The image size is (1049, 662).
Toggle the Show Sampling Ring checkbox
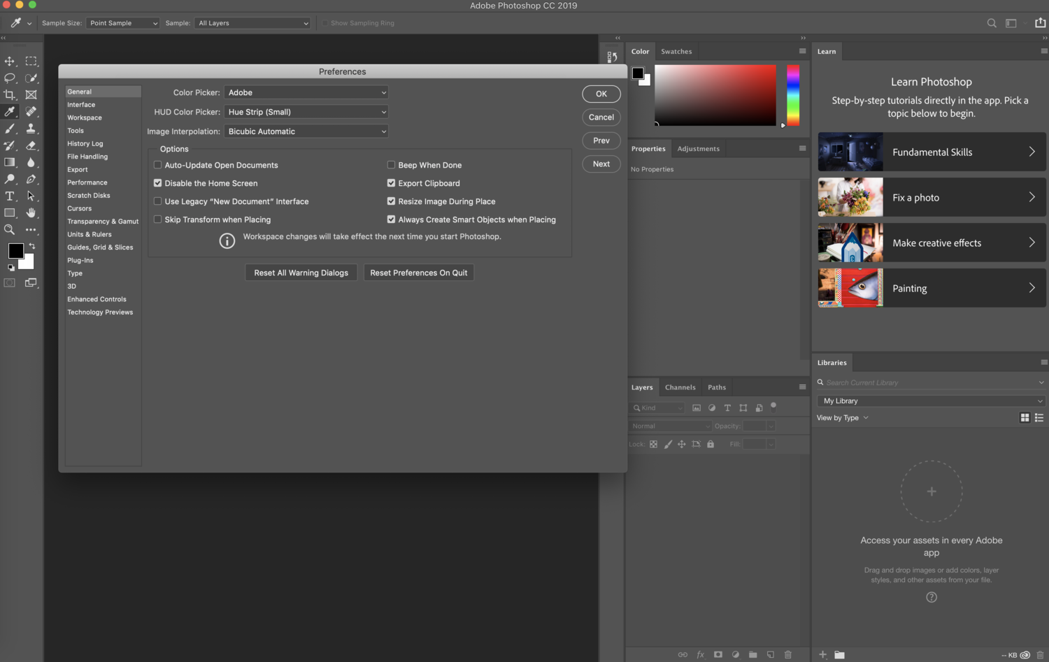click(325, 23)
